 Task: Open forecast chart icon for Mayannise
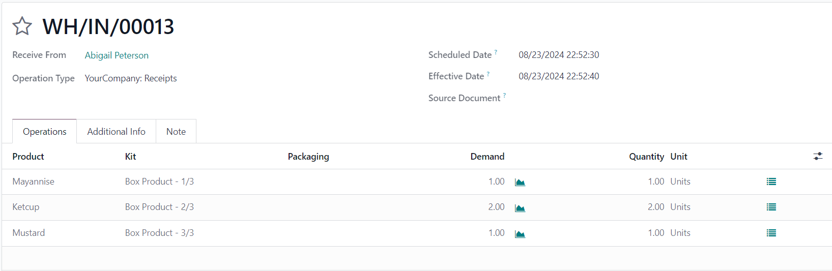[520, 182]
